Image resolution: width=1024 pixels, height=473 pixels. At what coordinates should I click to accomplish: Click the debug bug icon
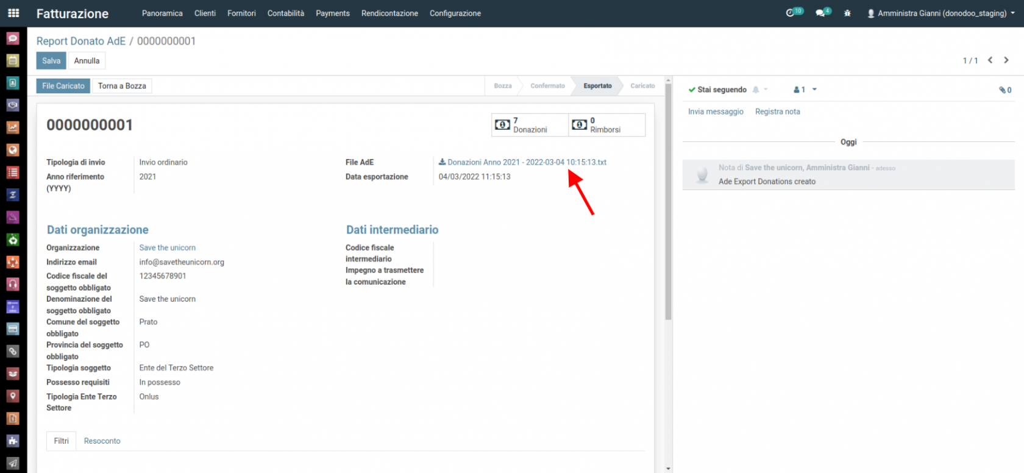point(847,13)
